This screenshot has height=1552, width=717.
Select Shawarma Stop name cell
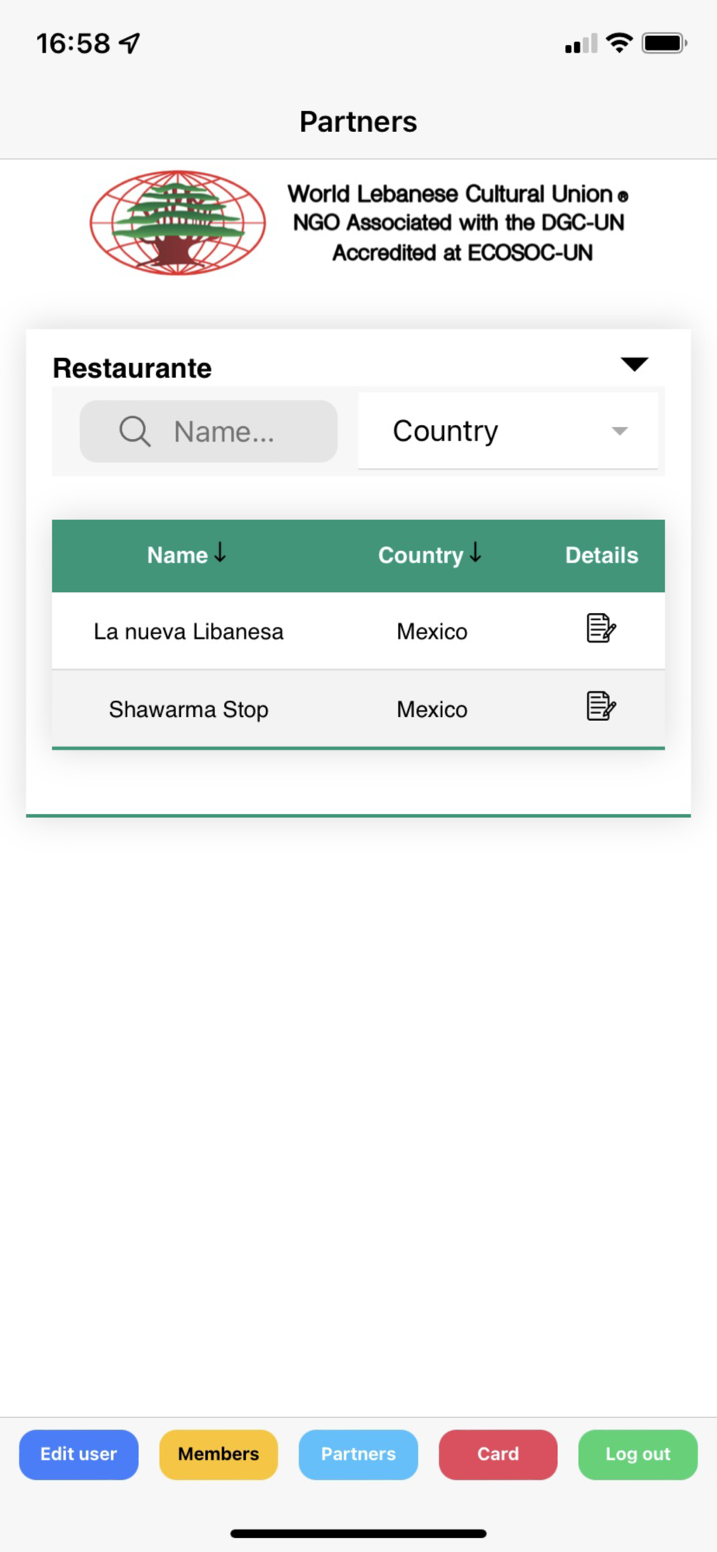coord(189,709)
